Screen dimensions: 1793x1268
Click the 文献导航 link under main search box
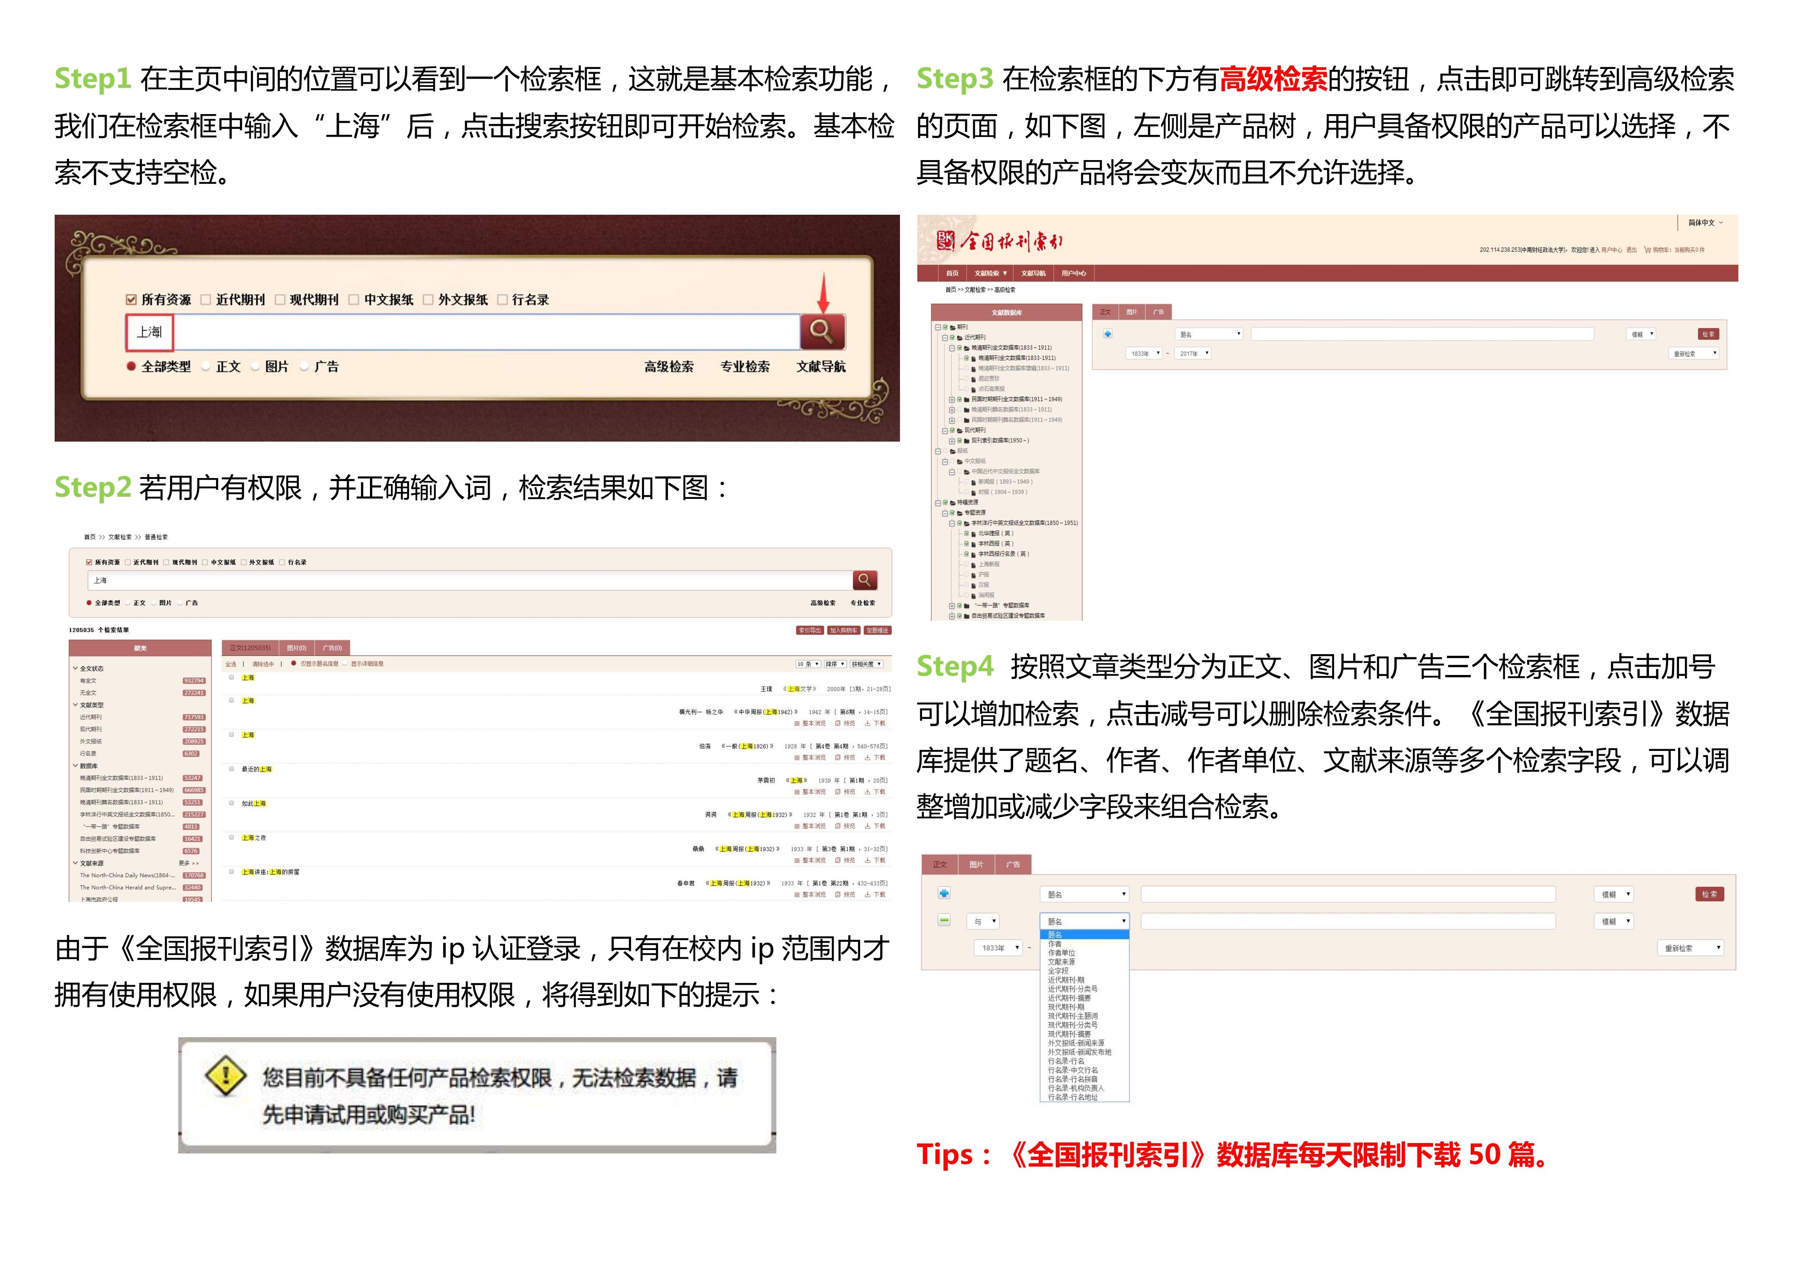(x=821, y=367)
